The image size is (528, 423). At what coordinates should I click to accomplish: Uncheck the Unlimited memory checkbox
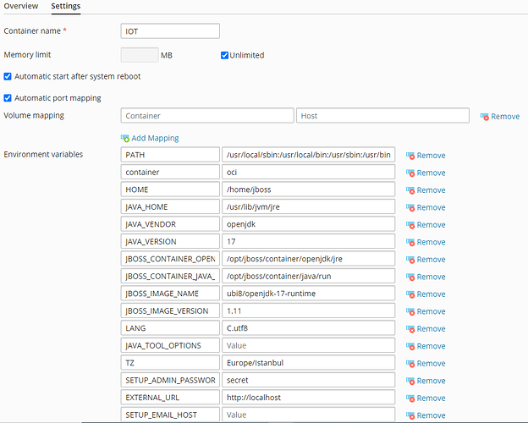click(224, 55)
